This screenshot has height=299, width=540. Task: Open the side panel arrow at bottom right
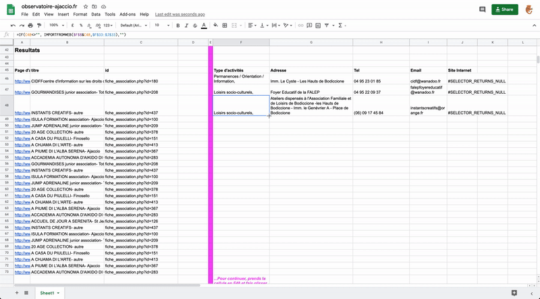click(532, 293)
